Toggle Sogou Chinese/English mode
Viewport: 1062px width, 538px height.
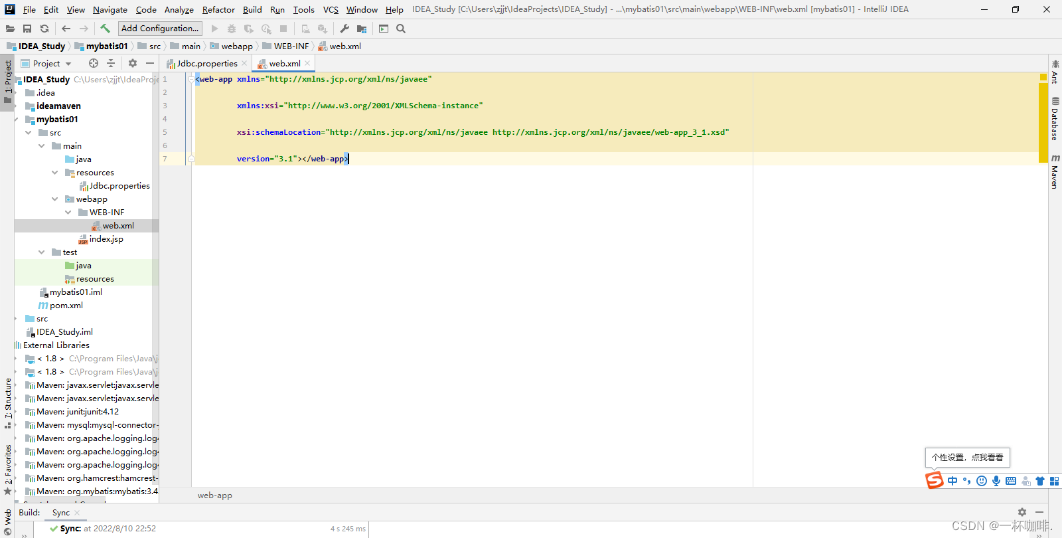click(x=952, y=481)
